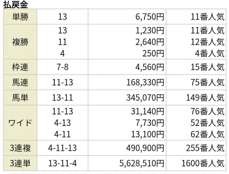The height and width of the screenshot is (174, 229).
Task: Select the 馬連 row label
Action: 20,82
